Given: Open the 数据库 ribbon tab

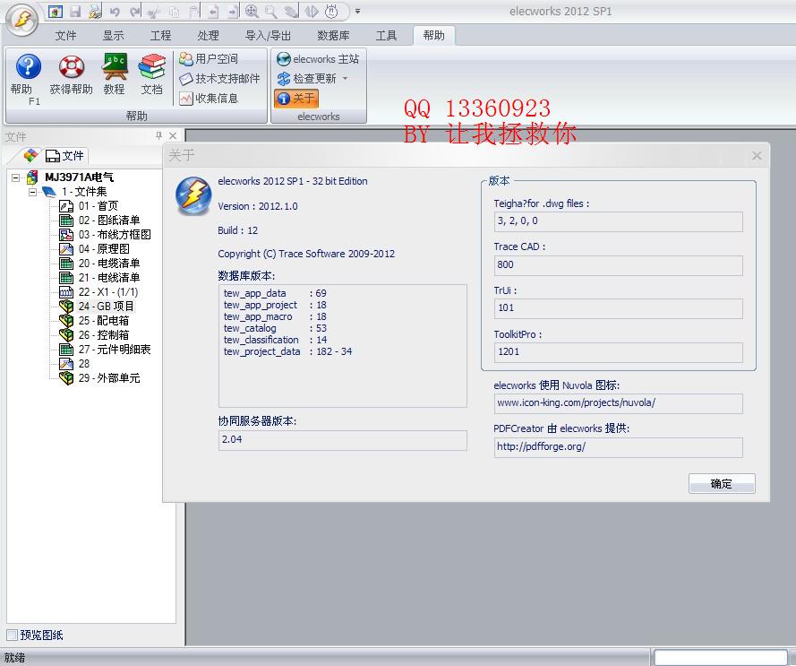Looking at the screenshot, I should (333, 36).
